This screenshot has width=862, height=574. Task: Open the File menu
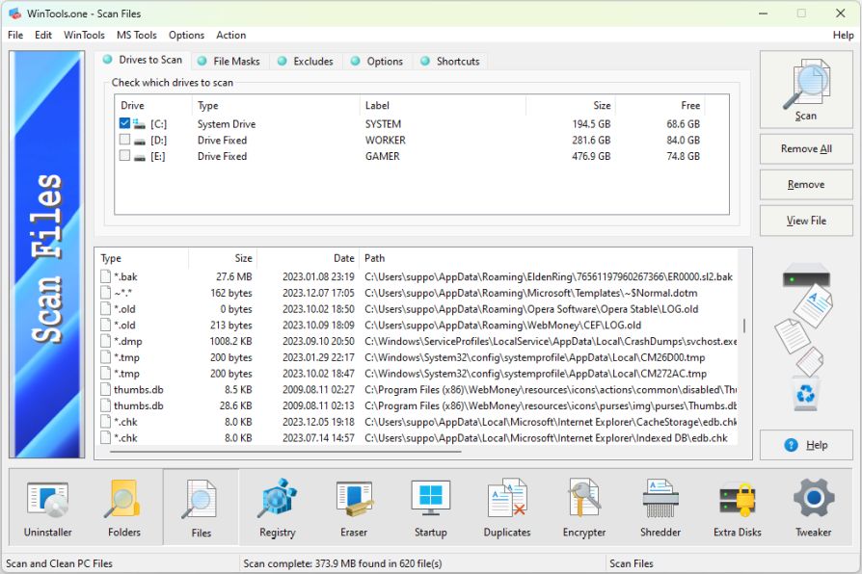[15, 36]
